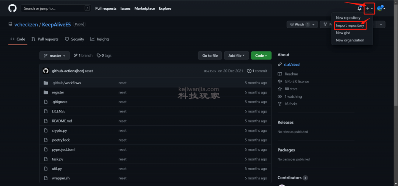Screen dimensions: 398x186
Task: Click the plus create-new icon
Action: tap(368, 9)
